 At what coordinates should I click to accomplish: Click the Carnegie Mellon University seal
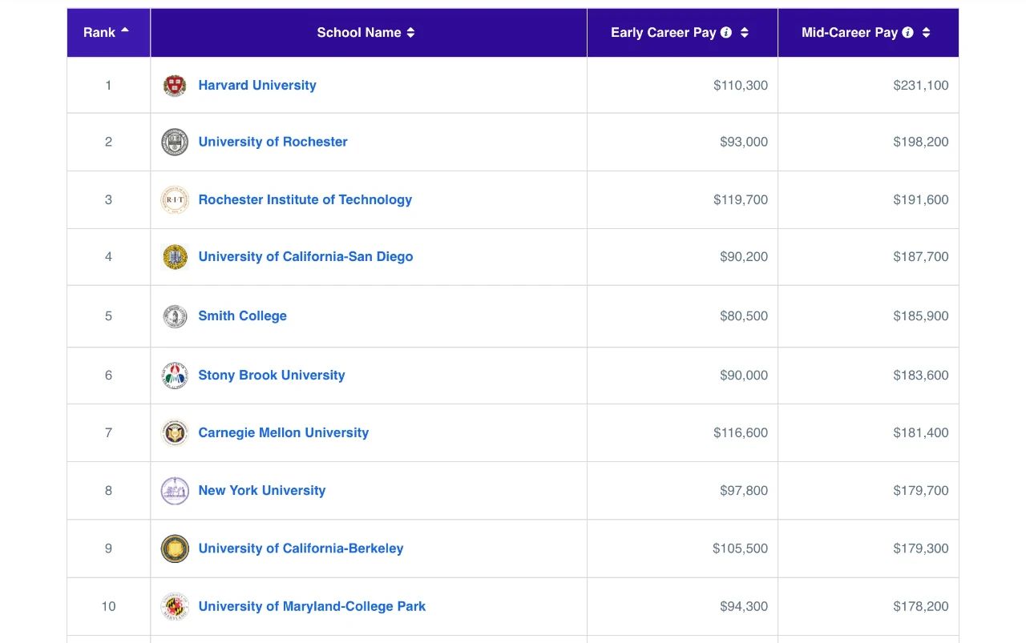(175, 433)
